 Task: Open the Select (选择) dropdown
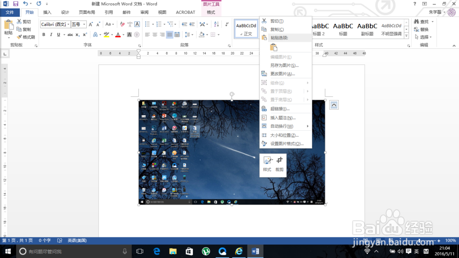point(423,37)
